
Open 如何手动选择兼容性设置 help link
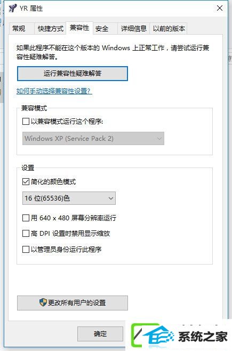[x=54, y=91]
